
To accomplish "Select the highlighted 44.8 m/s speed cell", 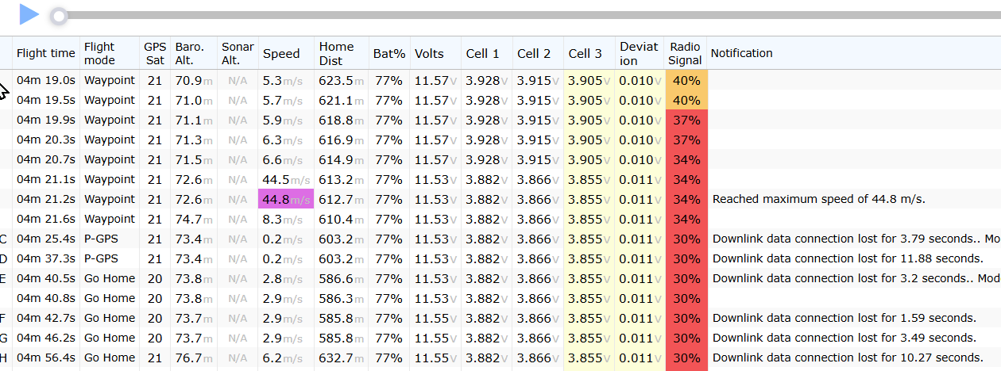I will click(286, 199).
